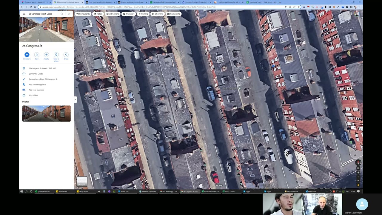Click Add a missing place
The image size is (382, 215).
pos(37,85)
